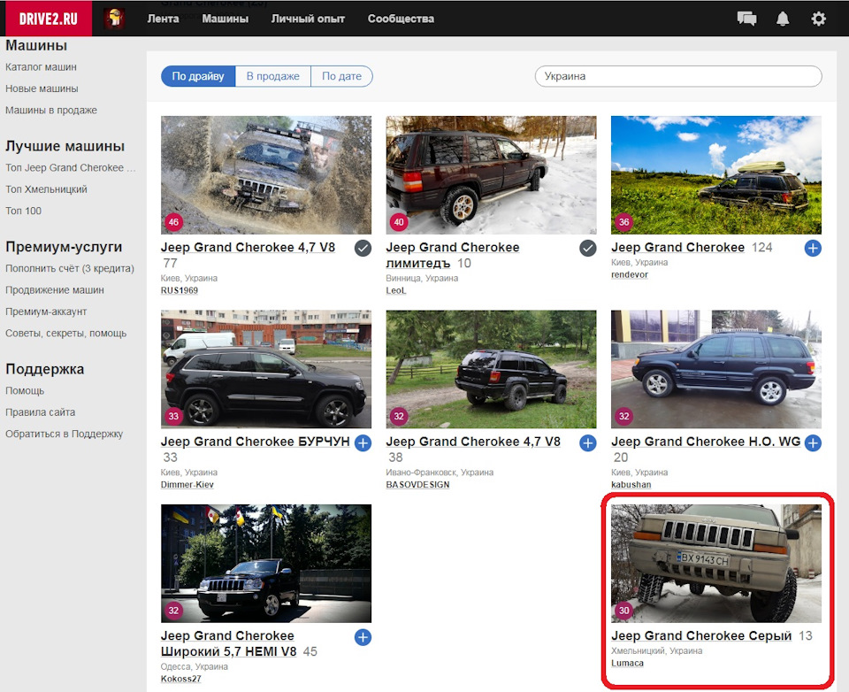
Task: Open Премиум-аккаунт link
Action: coord(46,311)
